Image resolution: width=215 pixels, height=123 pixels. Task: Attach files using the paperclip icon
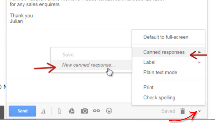[x=59, y=111]
